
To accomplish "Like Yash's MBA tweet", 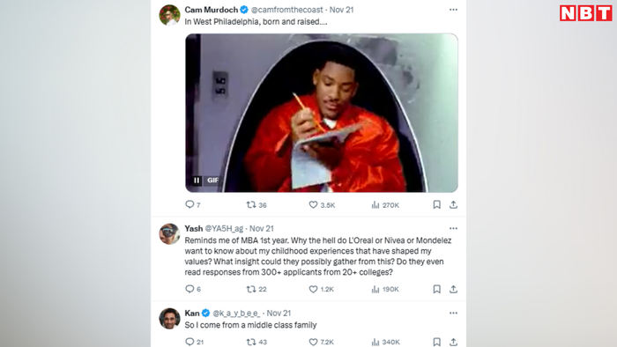I will (313, 289).
